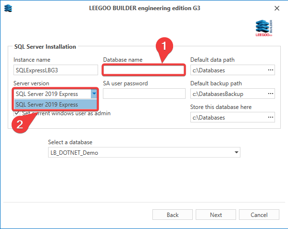Click the Back button
288x229 pixels.
pyautogui.click(x=173, y=215)
